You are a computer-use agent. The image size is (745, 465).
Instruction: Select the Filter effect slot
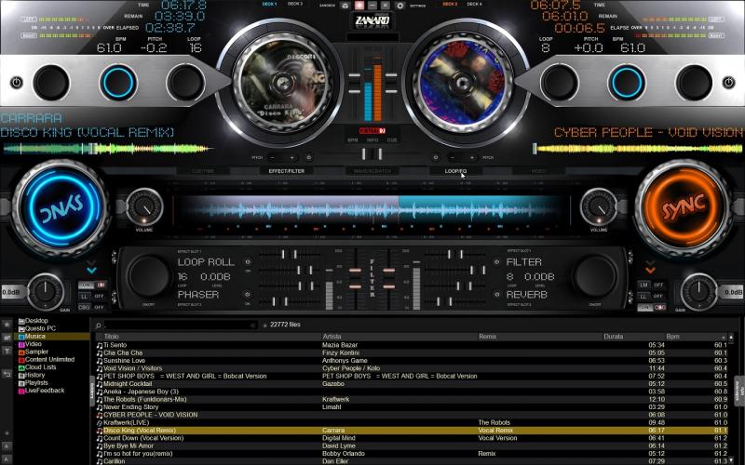524,262
